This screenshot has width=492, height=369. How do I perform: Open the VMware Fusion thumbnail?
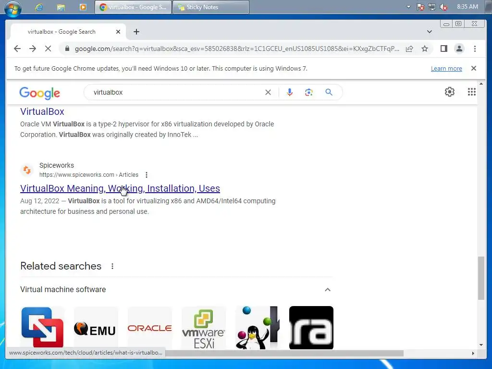[42, 327]
